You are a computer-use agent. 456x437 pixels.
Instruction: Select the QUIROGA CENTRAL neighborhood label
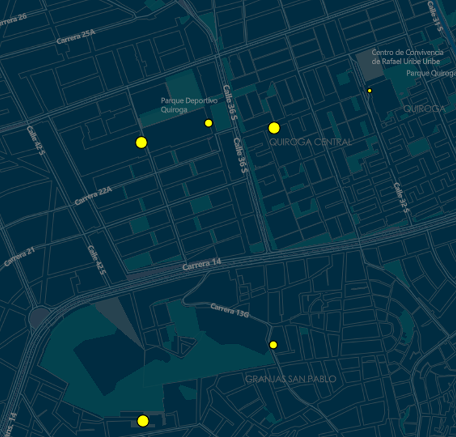pos(310,142)
